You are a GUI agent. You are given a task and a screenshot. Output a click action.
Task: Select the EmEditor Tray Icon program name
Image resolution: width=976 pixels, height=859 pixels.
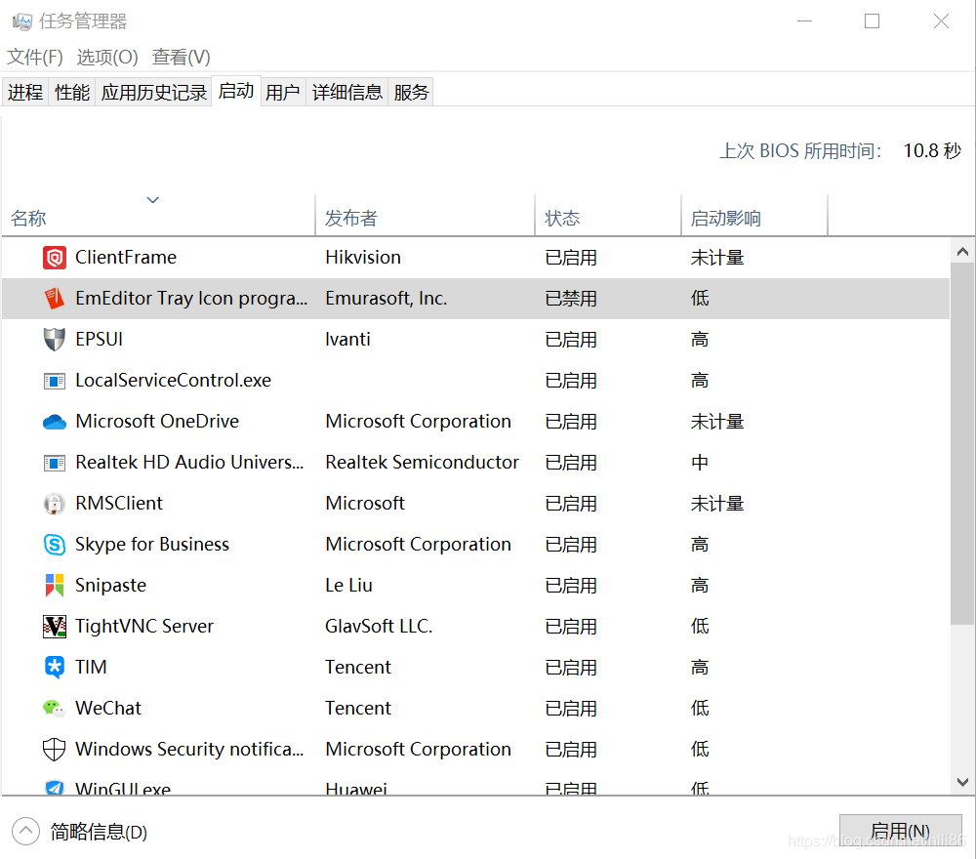[191, 298]
